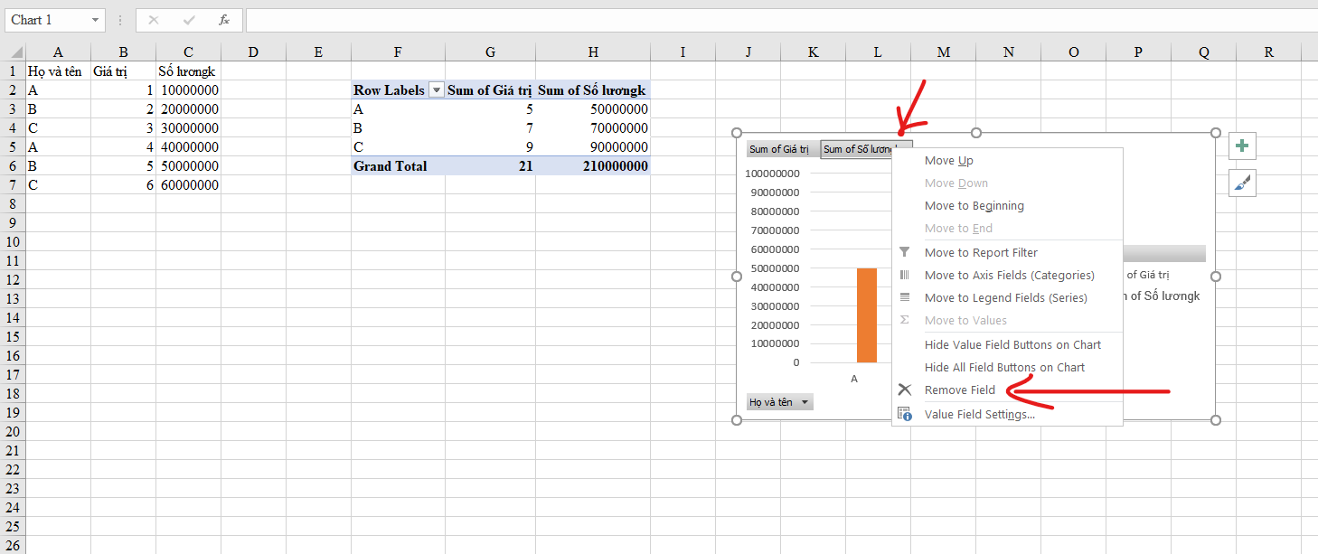Image resolution: width=1318 pixels, height=554 pixels.
Task: Select pivot header Sum of Số lượngk
Action: tap(592, 89)
